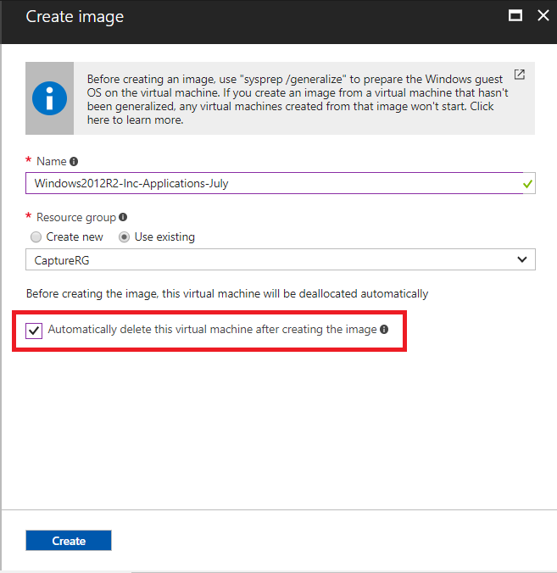Click info icon after delete virtual machine option
The height and width of the screenshot is (573, 557).
(384, 329)
